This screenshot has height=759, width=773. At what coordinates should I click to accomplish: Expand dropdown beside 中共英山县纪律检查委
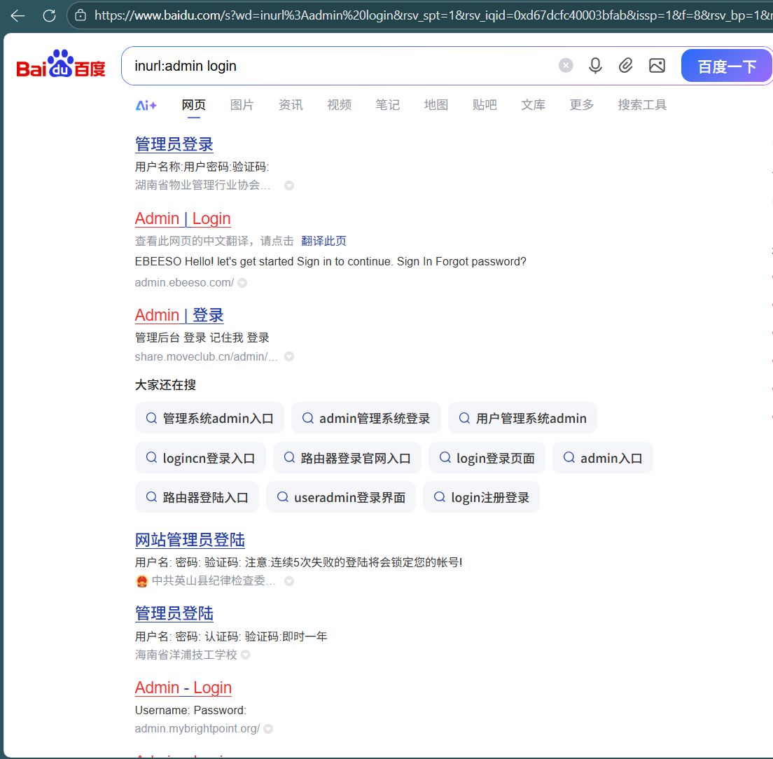[x=289, y=582]
